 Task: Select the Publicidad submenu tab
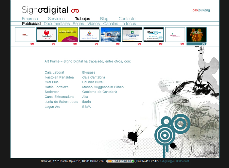(x=31, y=24)
